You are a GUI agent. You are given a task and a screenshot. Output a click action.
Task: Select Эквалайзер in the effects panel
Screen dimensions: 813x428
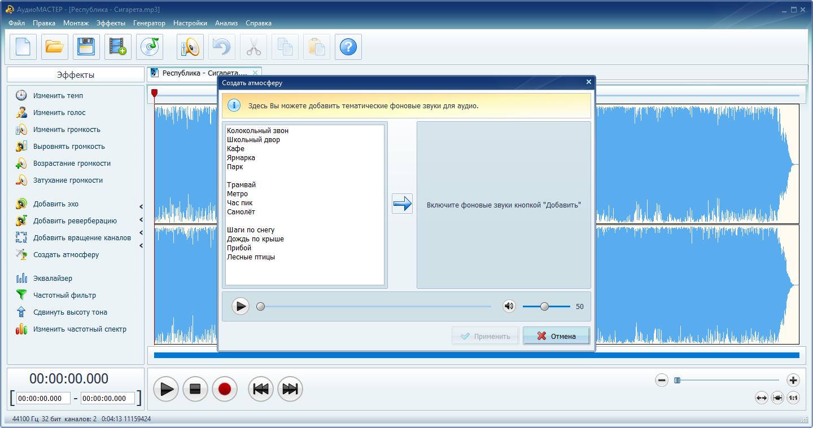[53, 278]
